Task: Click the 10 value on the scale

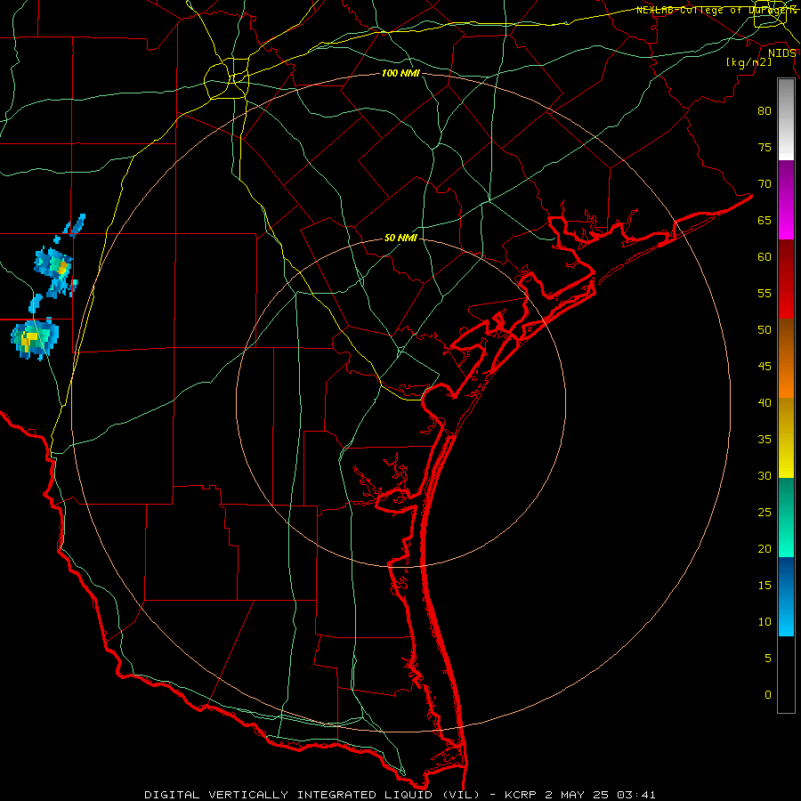Action: click(x=765, y=622)
